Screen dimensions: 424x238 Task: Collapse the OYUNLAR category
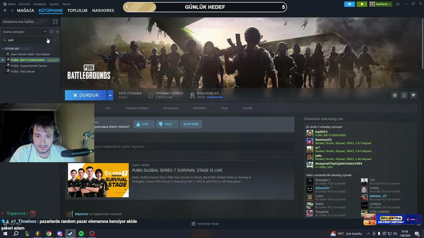[x=3, y=49]
